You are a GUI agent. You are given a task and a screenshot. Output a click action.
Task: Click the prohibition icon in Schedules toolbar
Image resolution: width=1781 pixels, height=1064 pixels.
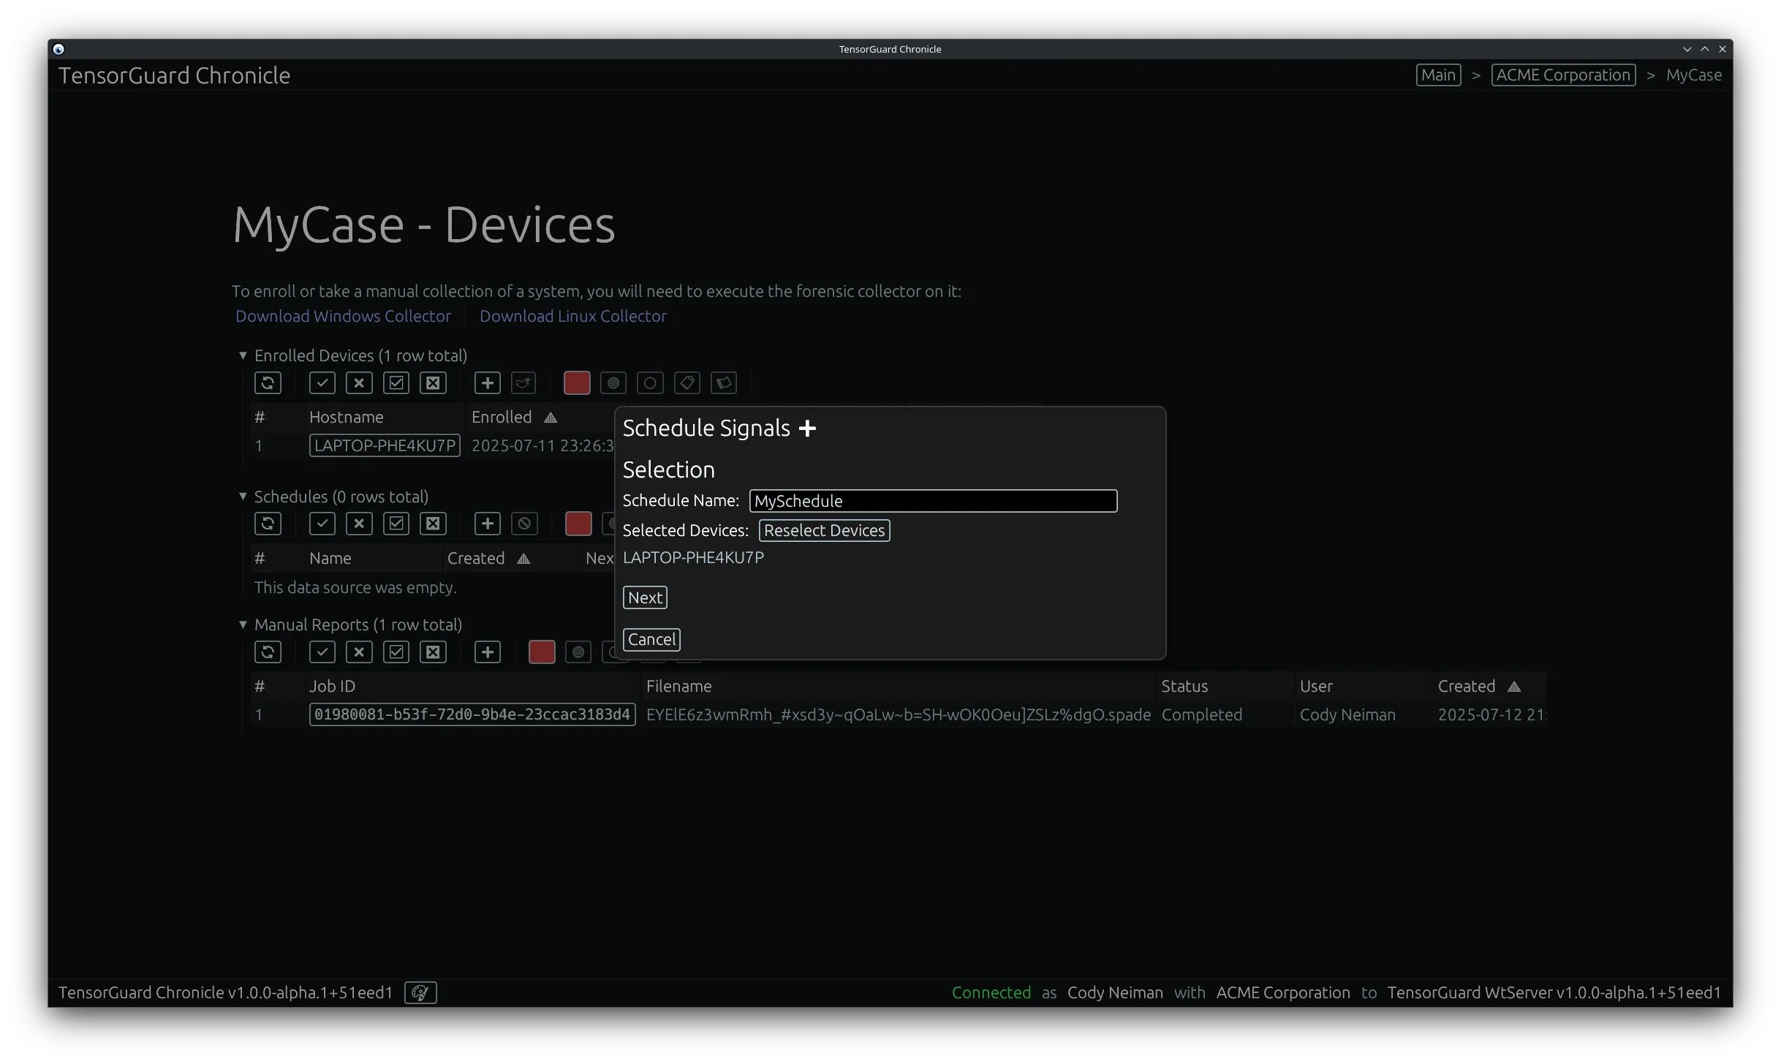pyautogui.click(x=523, y=523)
